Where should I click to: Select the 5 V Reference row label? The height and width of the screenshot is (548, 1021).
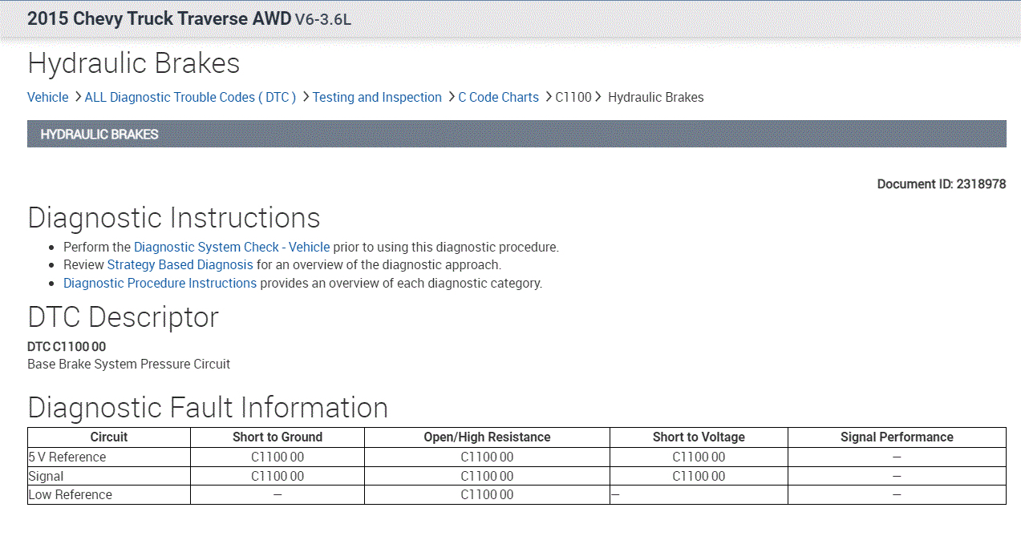(x=67, y=457)
